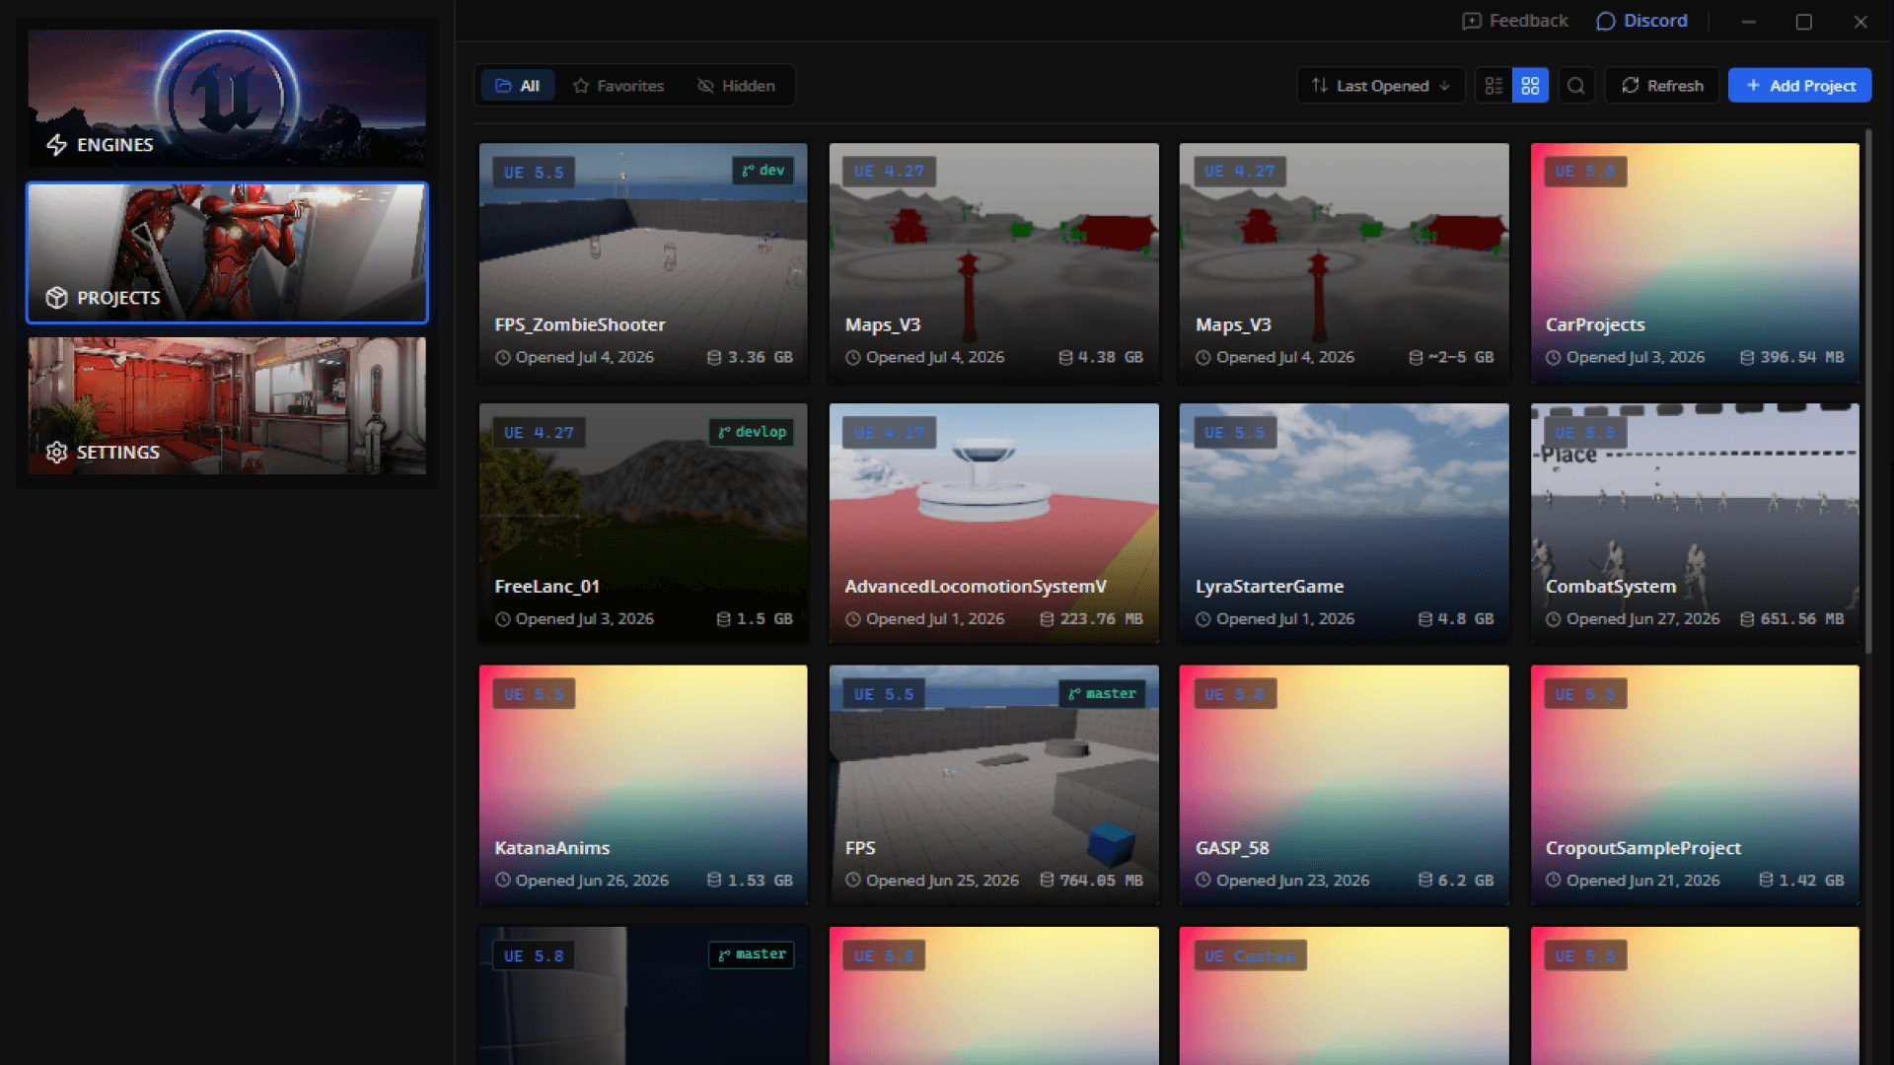1894x1065 pixels.
Task: Switch to the All tab
Action: [x=518, y=86]
